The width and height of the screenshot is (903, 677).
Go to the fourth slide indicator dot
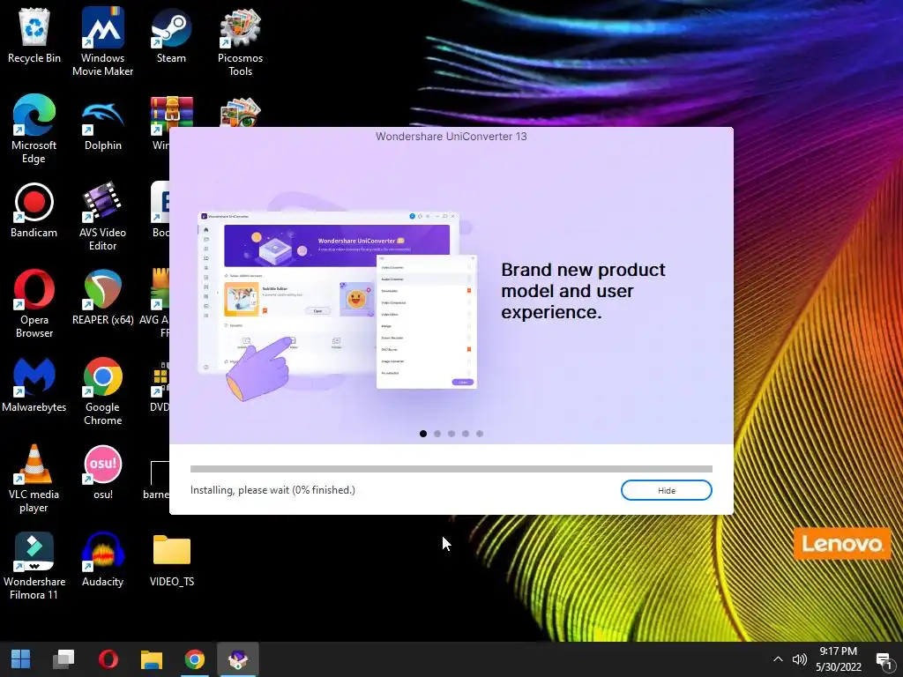tap(466, 434)
